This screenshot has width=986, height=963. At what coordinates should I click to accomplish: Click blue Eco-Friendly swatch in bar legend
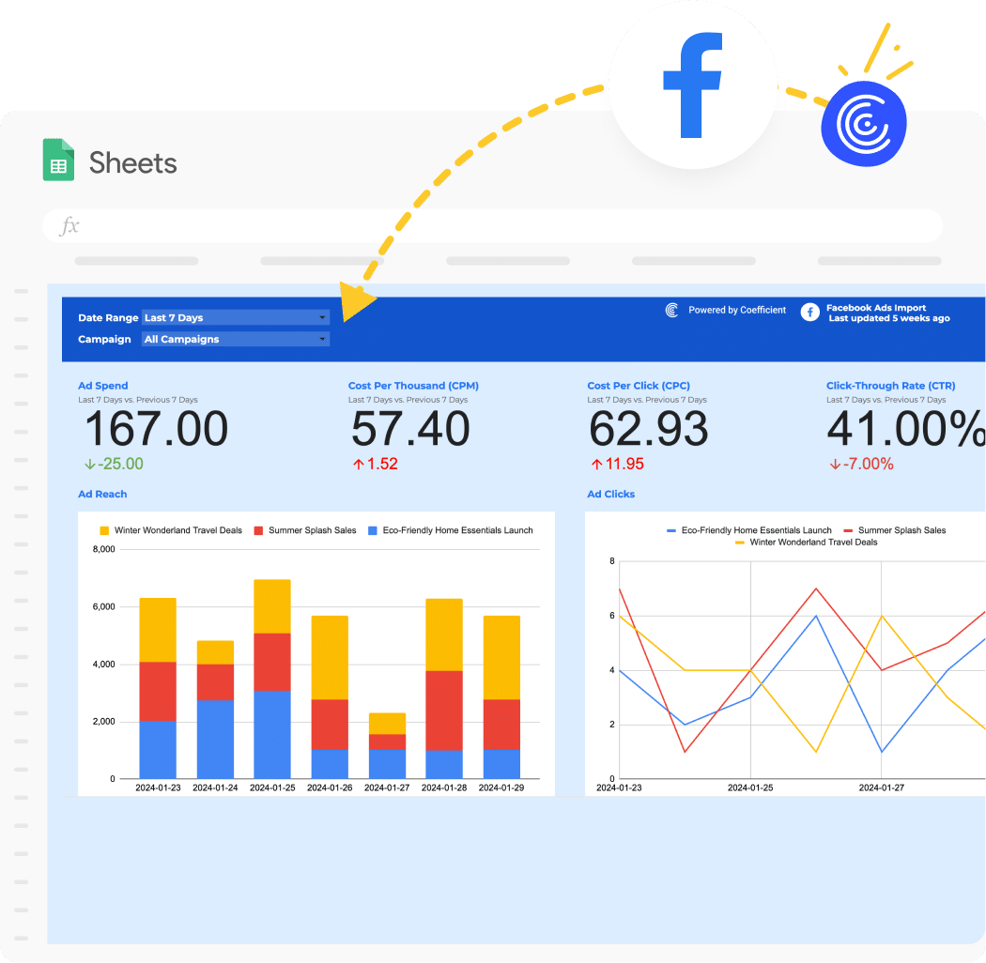tap(372, 530)
